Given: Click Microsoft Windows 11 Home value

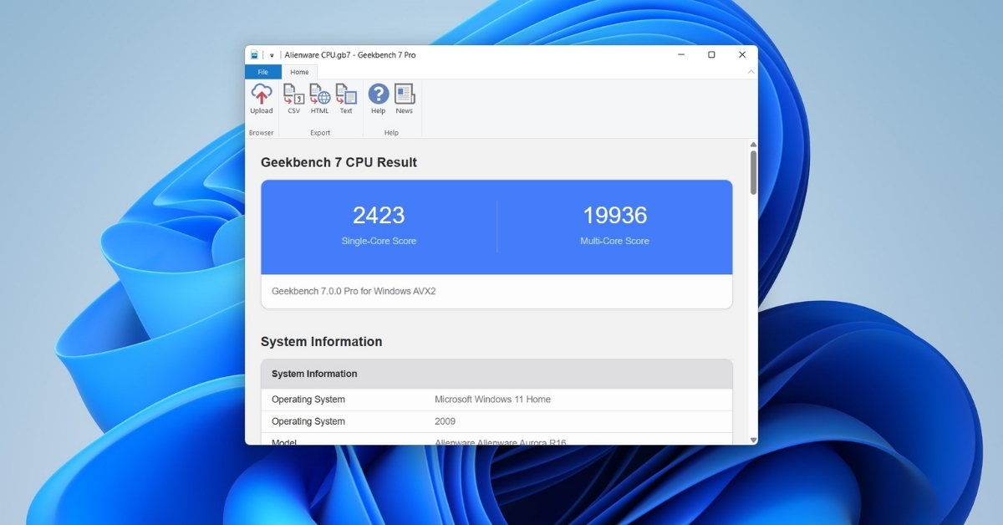Looking at the screenshot, I should 492,400.
